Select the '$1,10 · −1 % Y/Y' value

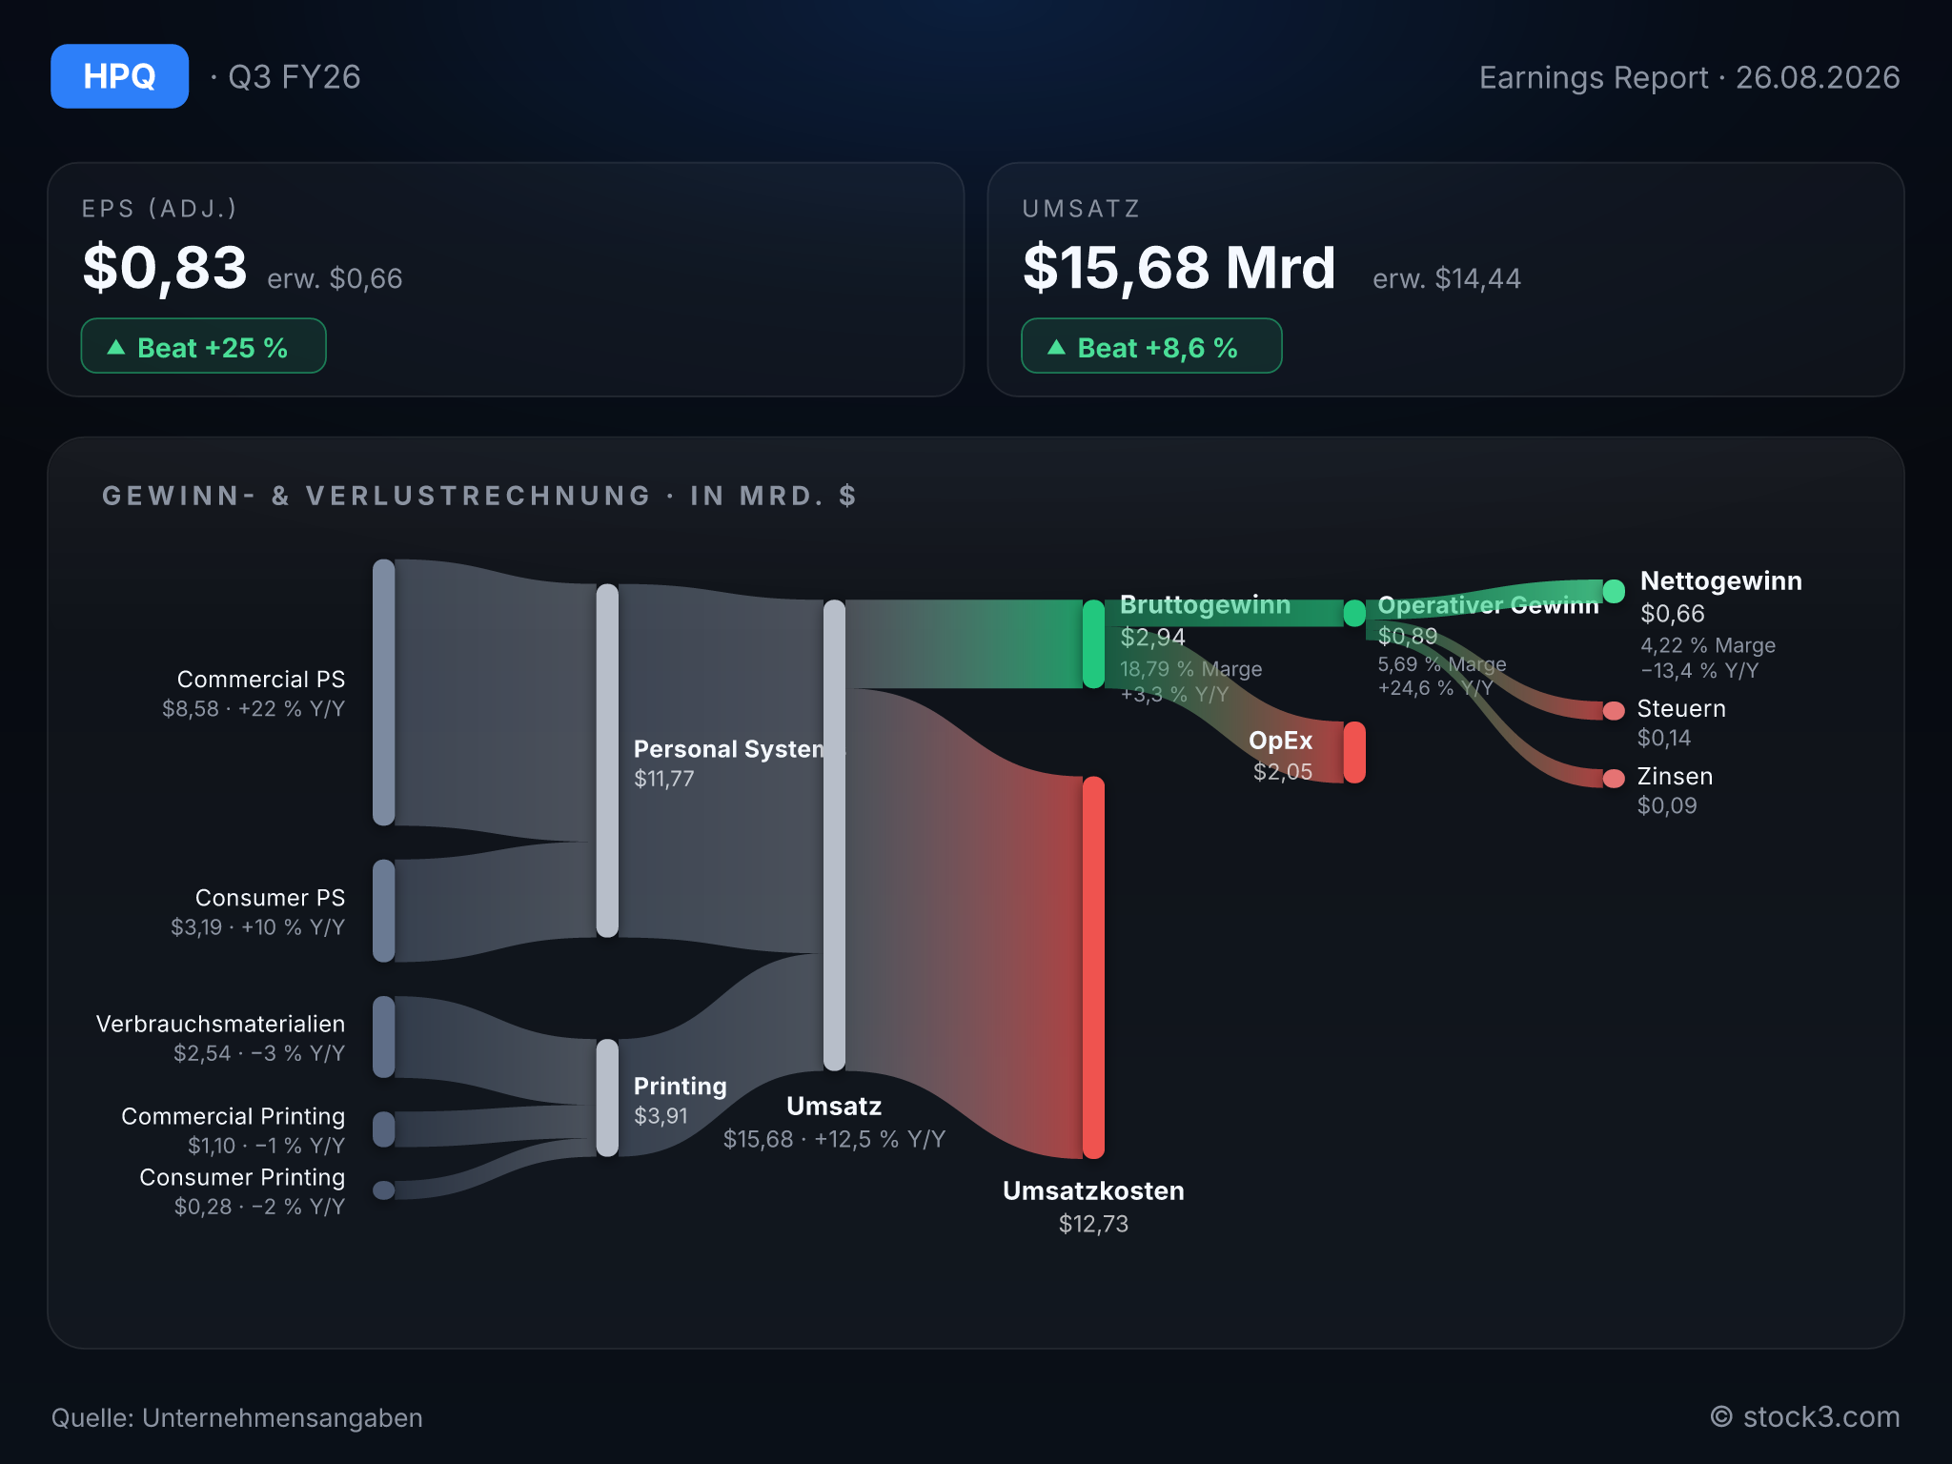(266, 1146)
